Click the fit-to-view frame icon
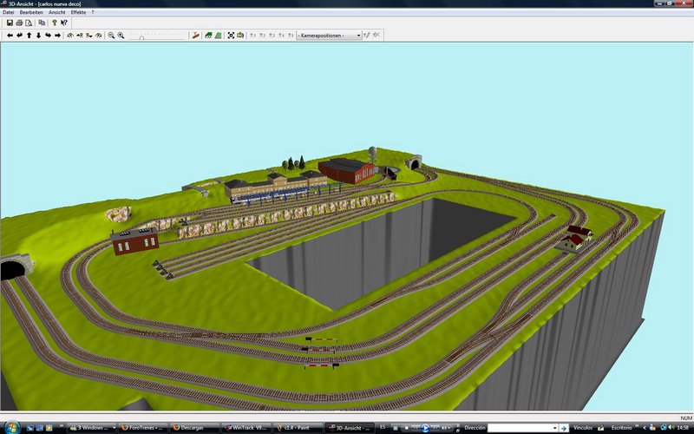The width and height of the screenshot is (694, 434). 231,36
